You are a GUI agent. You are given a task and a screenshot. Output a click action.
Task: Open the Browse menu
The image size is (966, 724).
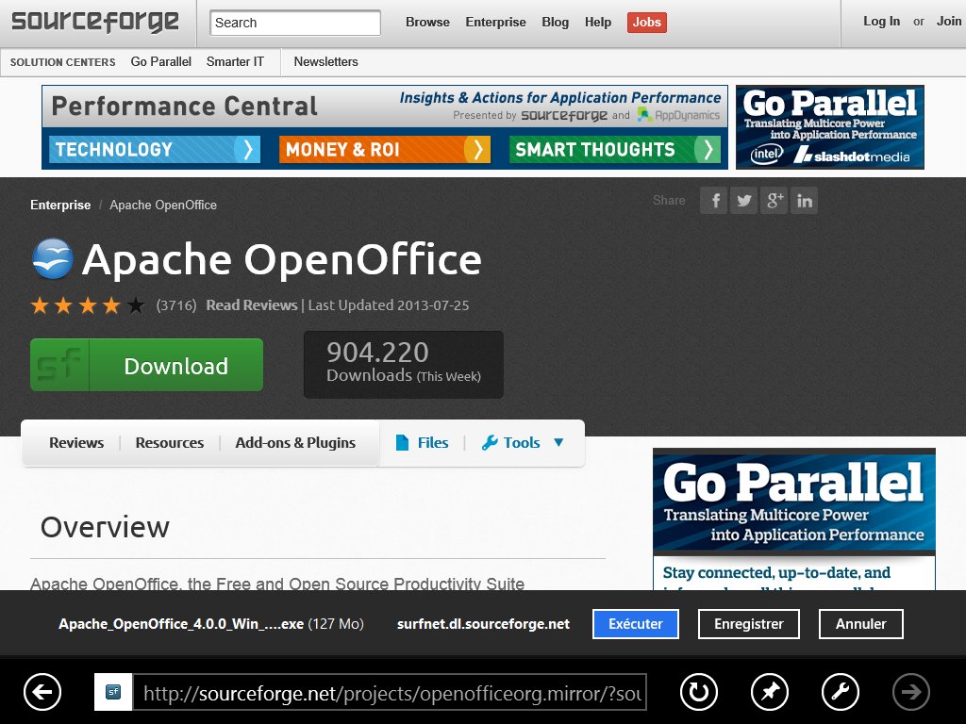point(427,23)
